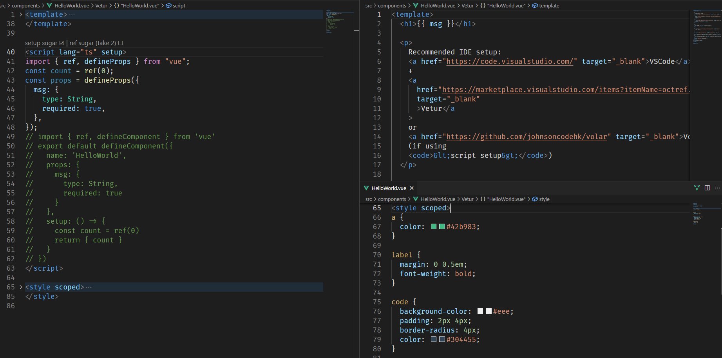
Task: Open components breadcrumb dropdown in template pane
Action: click(x=392, y=5)
